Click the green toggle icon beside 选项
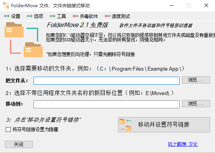 [29, 16]
